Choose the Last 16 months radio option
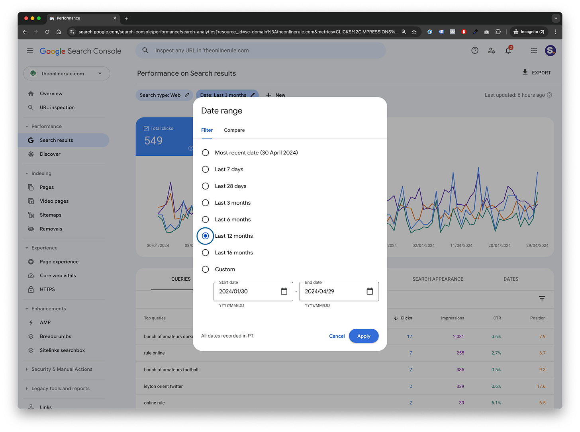580x432 pixels. click(206, 252)
